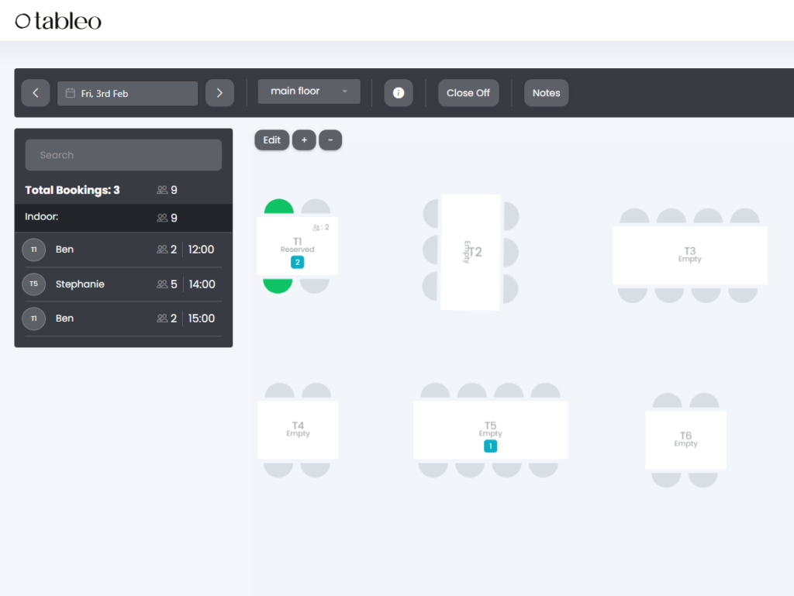Go to the next day arrow
The width and height of the screenshot is (794, 596).
(219, 93)
